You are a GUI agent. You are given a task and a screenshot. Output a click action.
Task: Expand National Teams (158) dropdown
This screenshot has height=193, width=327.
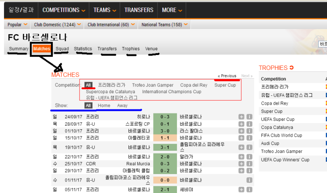[x=165, y=25]
